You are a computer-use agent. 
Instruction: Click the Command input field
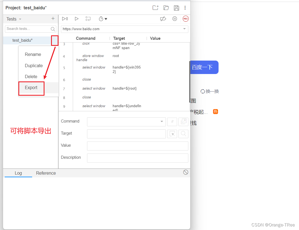tap(126, 122)
